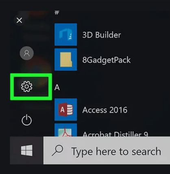Click the dark Start button background
170x174 pixels.
tap(26, 150)
